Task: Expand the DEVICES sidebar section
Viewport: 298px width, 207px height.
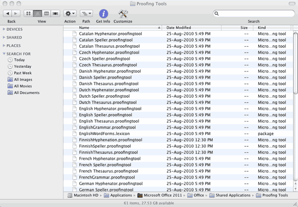Action: 4,29
